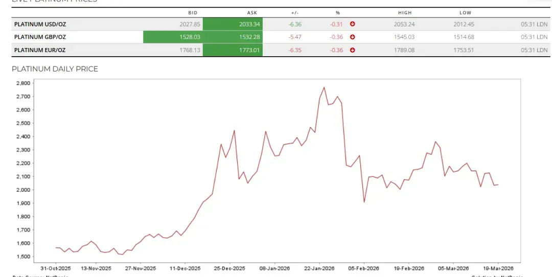Click the 1,500 label on chart y-axis
This screenshot has height=277, width=552.
coord(23,257)
